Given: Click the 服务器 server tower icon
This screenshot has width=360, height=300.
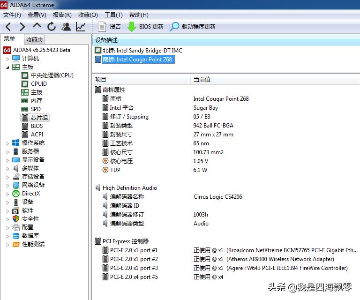Looking at the screenshot, I should [x=16, y=151].
